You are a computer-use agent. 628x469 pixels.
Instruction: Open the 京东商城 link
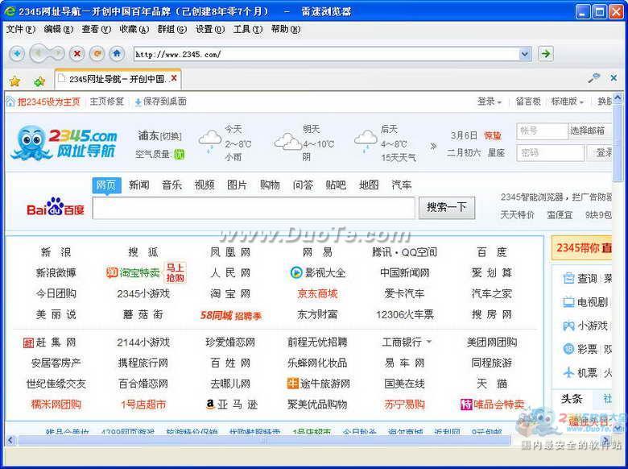click(317, 293)
